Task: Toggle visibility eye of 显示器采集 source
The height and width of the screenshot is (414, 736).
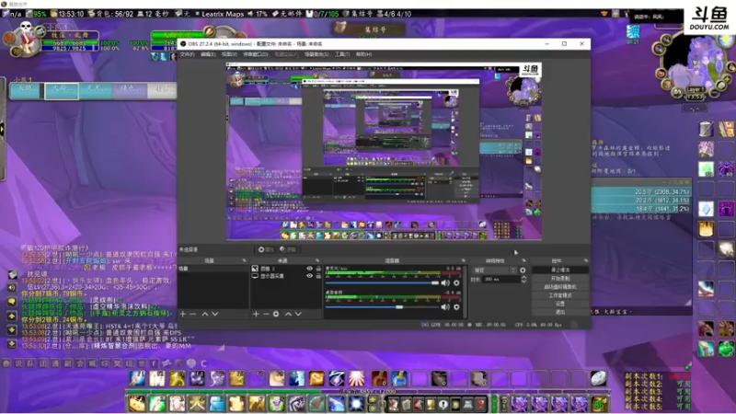Action: click(309, 276)
